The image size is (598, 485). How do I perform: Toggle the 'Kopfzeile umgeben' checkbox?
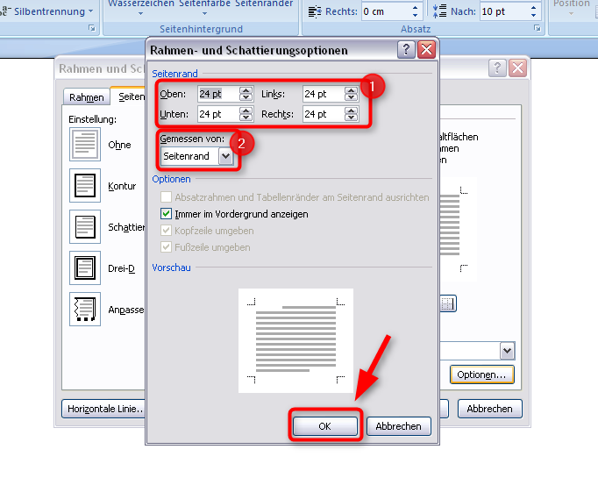[167, 231]
